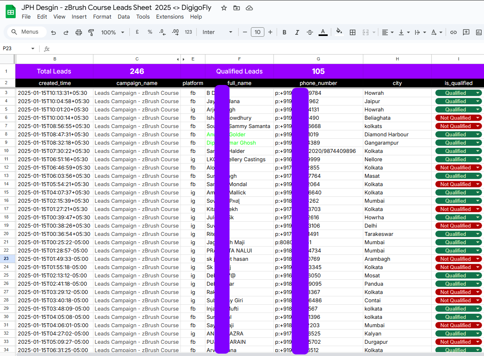
Task: Click the Undo arrow
Action: click(x=53, y=32)
